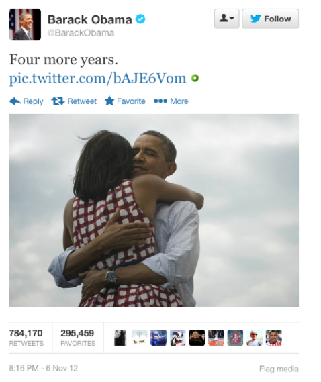Click the last retweeter avatar in red stripes
321x382 pixels.
coord(274,338)
